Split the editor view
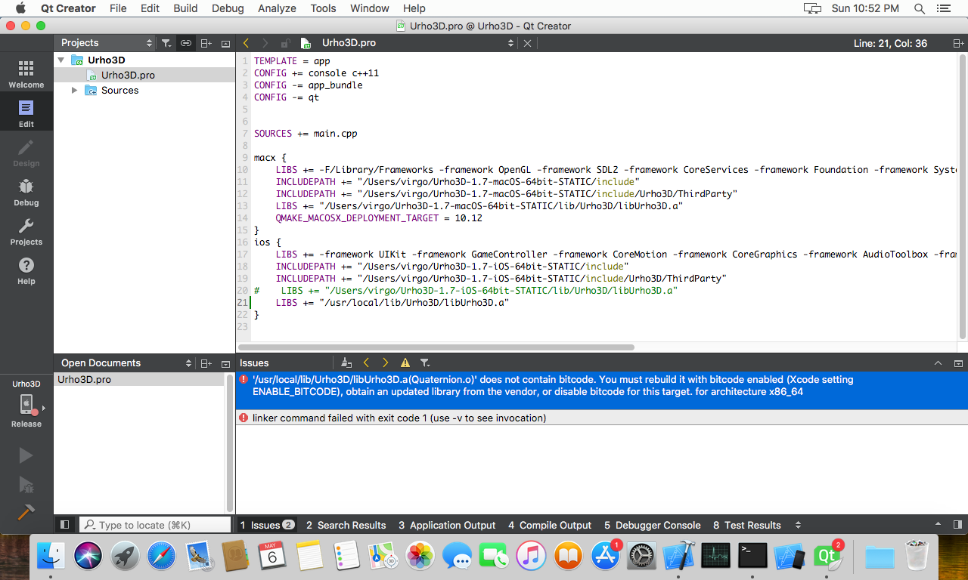 (958, 43)
